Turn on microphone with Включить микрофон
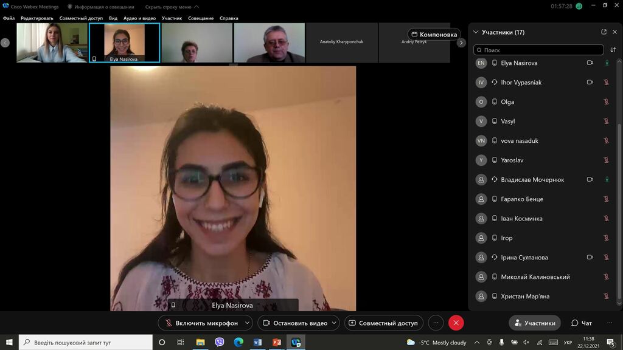 click(x=201, y=323)
